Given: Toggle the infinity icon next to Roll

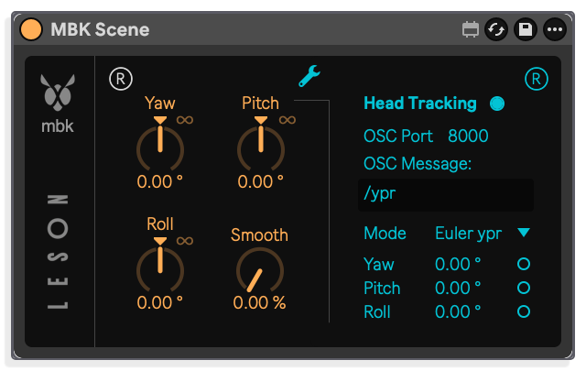Looking at the screenshot, I should [185, 241].
